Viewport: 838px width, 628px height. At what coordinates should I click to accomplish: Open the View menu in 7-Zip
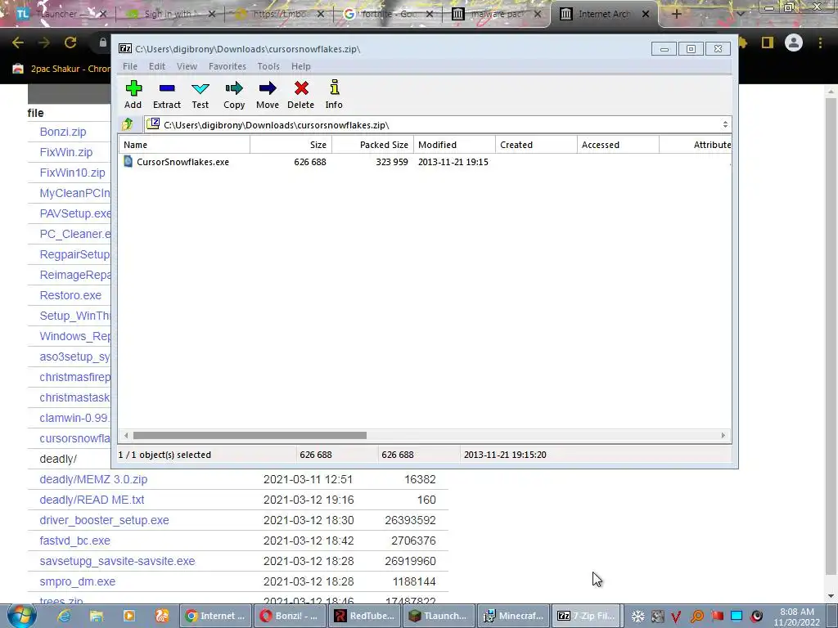pos(187,66)
